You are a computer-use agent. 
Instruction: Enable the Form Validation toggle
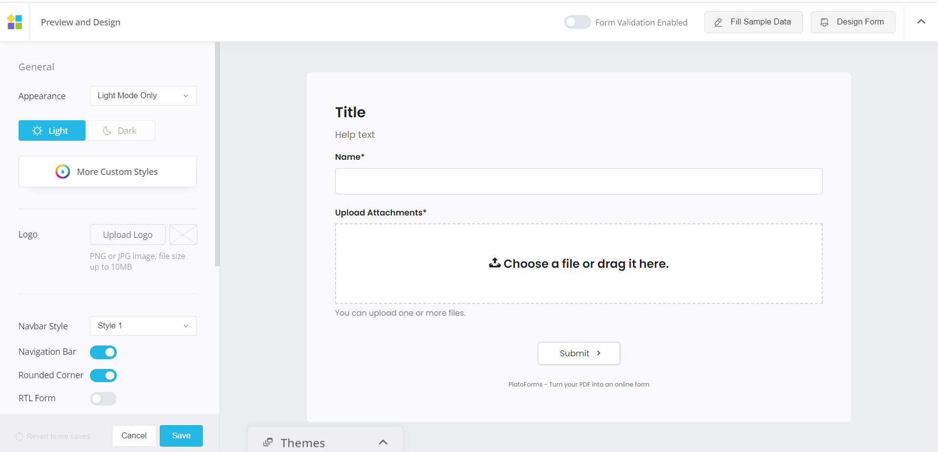pos(577,22)
